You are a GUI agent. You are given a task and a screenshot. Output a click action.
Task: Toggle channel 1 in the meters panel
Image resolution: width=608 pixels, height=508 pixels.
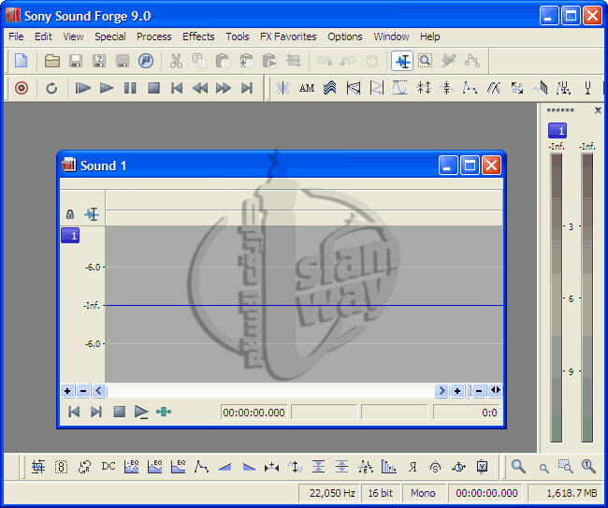click(x=557, y=131)
